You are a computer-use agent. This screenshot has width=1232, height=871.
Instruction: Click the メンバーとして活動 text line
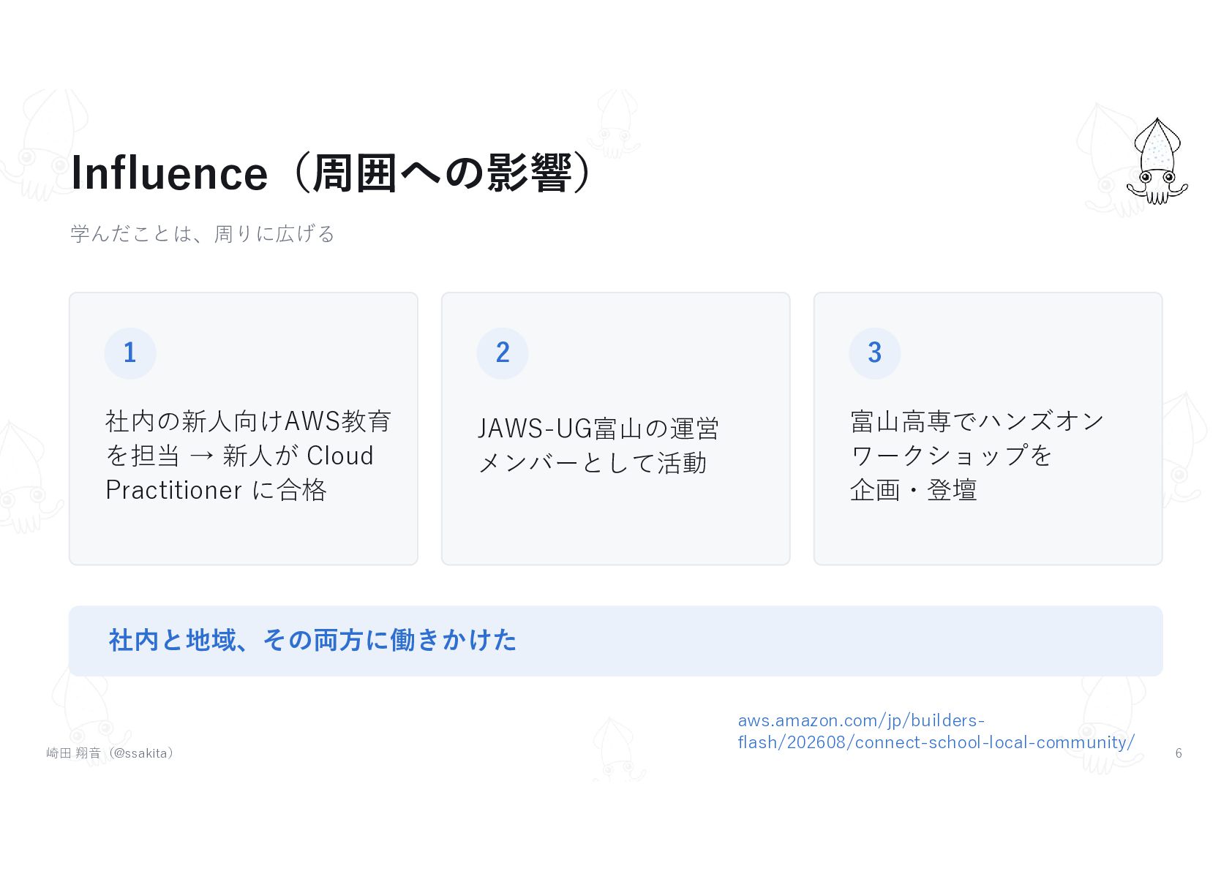pyautogui.click(x=593, y=463)
